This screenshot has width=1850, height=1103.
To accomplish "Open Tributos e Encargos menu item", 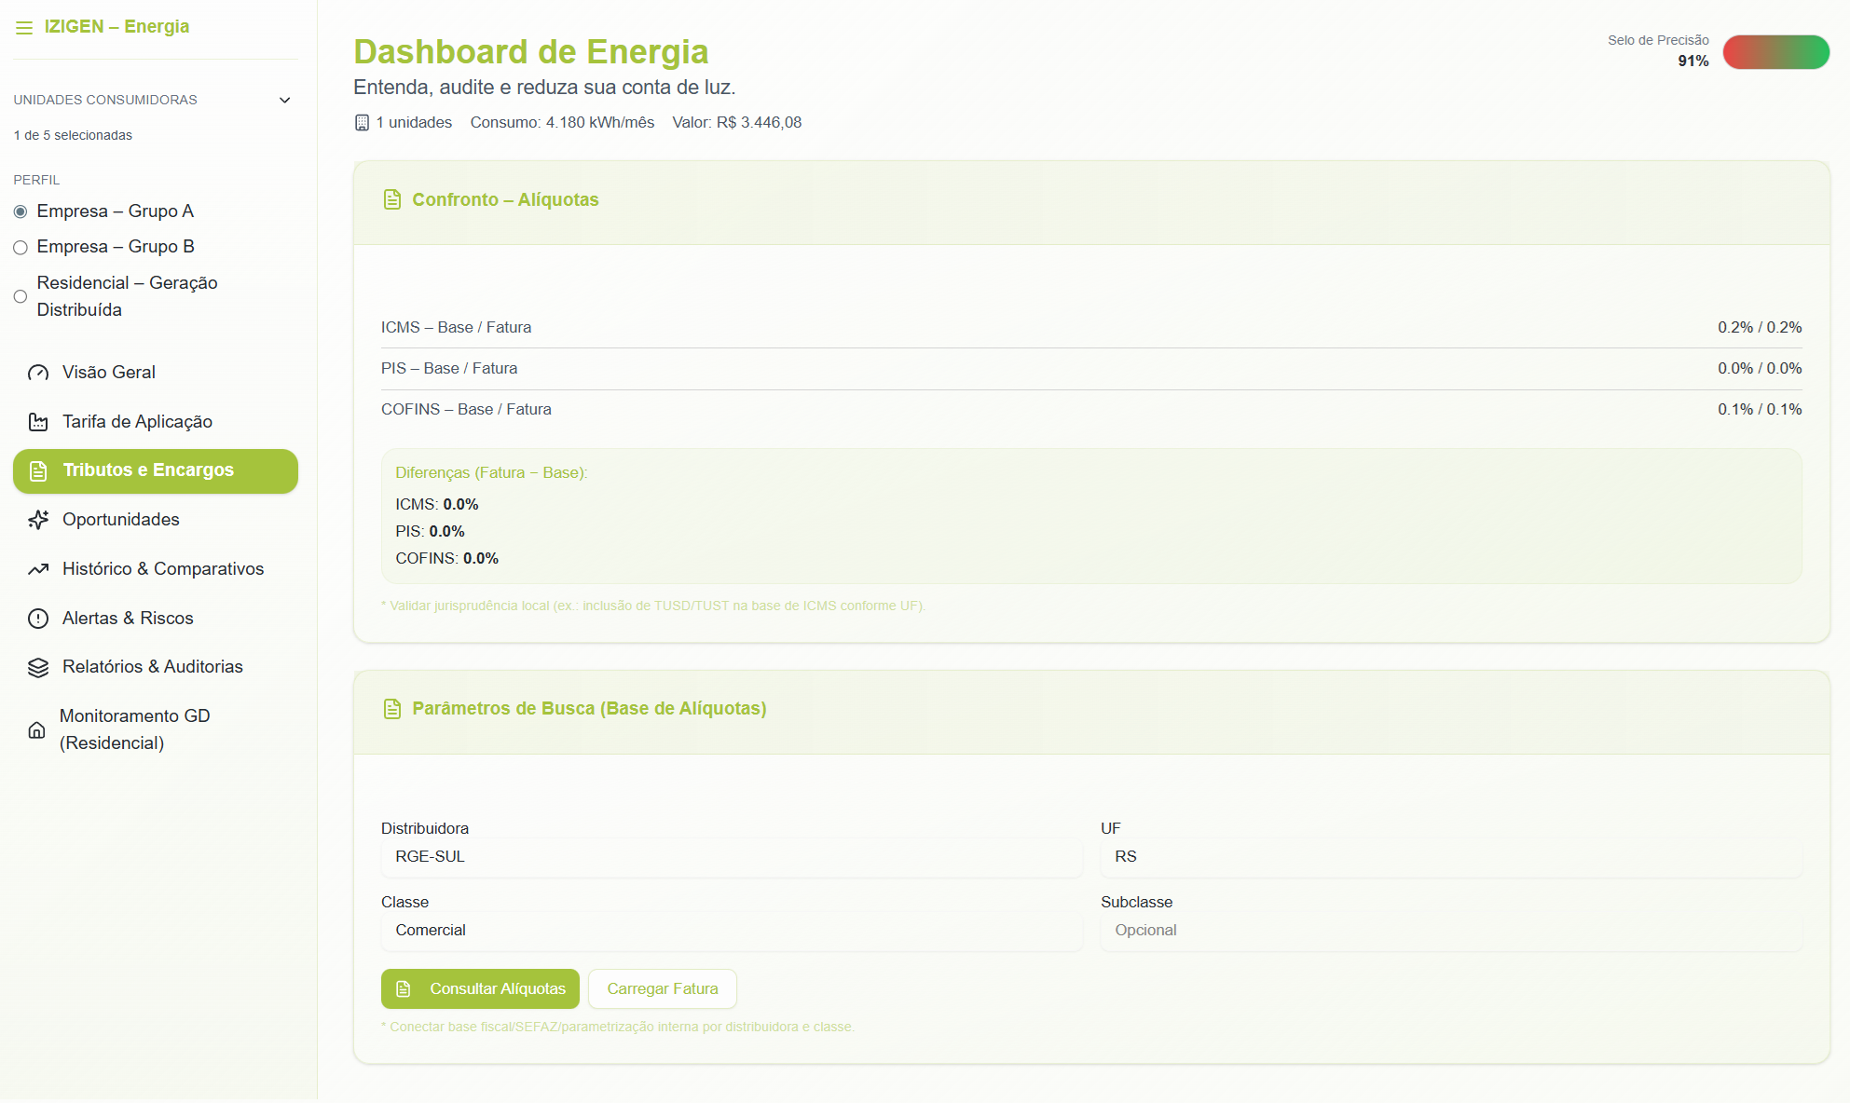I will 156,470.
